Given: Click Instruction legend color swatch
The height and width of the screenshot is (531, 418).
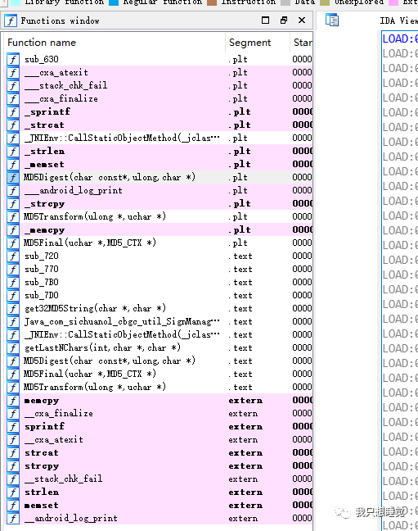Looking at the screenshot, I should click(212, 2).
